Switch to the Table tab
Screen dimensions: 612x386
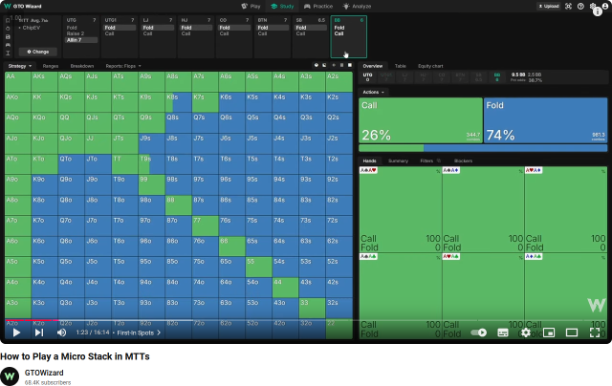tap(400, 66)
